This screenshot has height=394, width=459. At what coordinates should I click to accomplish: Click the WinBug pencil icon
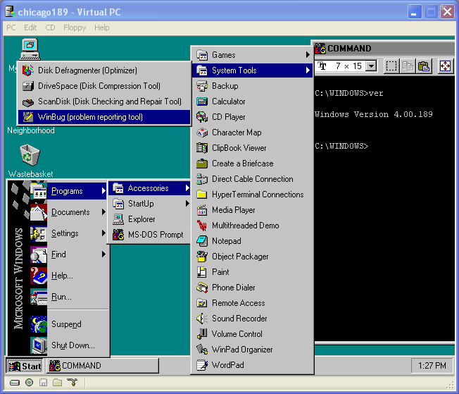click(x=28, y=117)
